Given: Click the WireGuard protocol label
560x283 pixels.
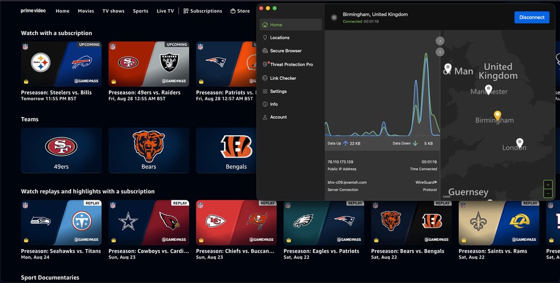Looking at the screenshot, I should click(425, 182).
